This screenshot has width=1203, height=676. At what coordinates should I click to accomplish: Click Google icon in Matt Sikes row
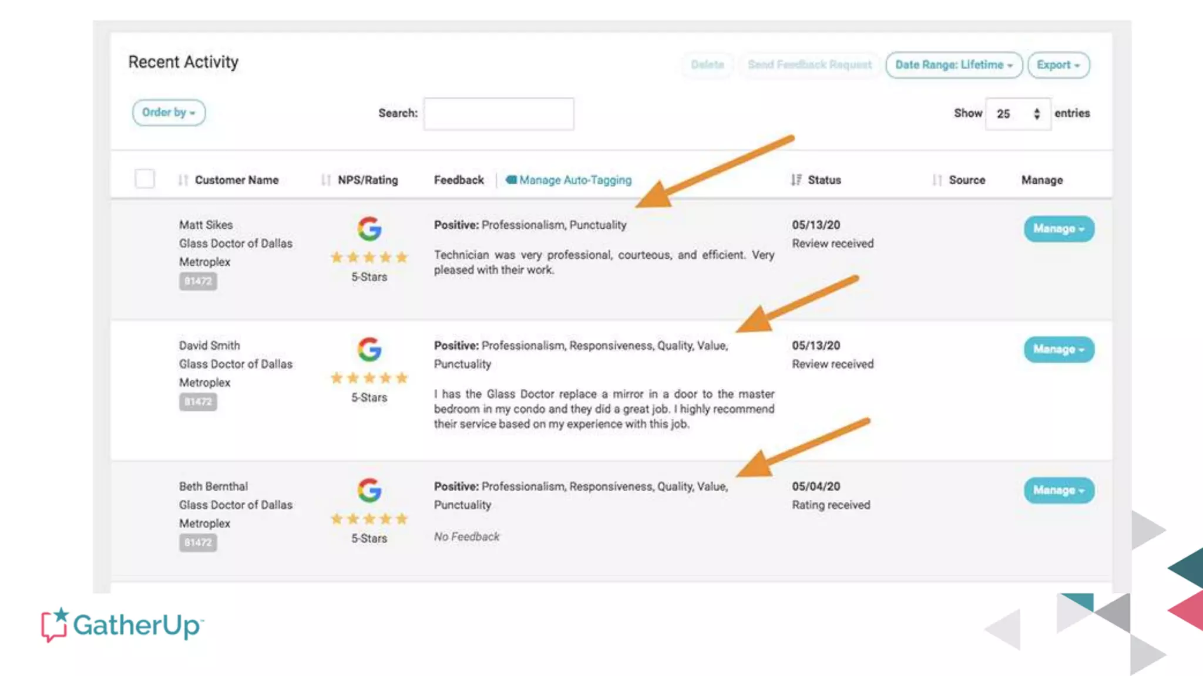pos(369,229)
